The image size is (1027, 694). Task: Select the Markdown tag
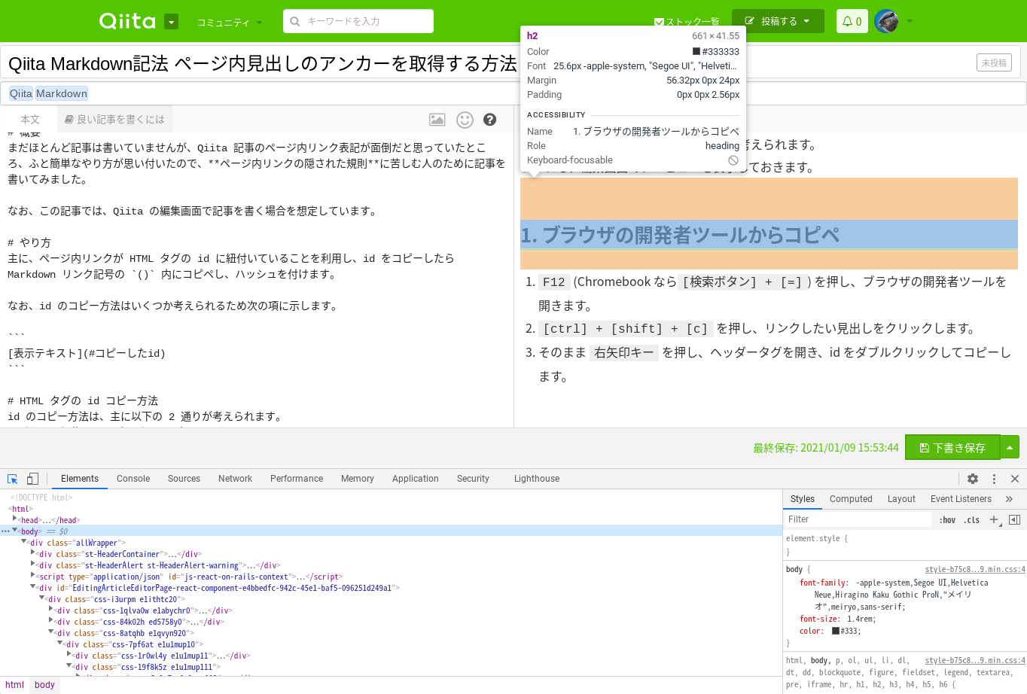[x=62, y=93]
